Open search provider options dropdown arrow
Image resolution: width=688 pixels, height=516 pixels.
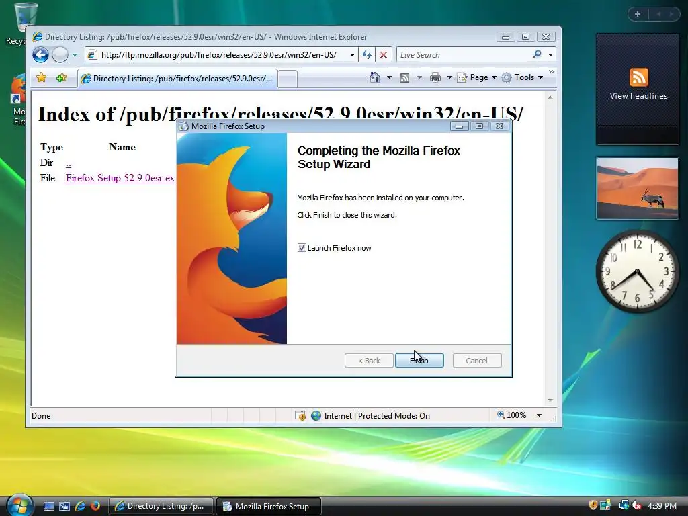click(550, 55)
